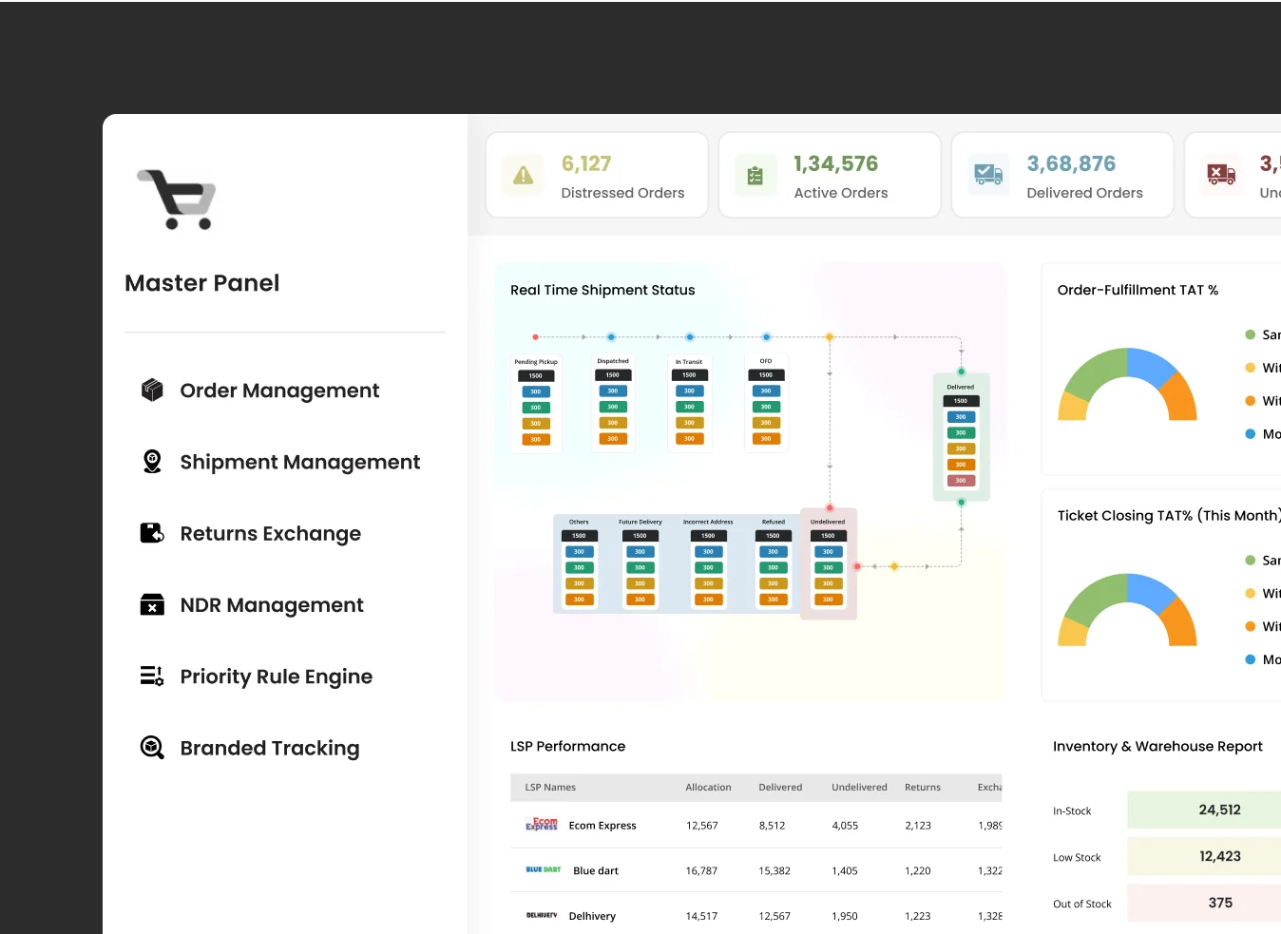Click Blue dart allocation value 16,787
Viewport: 1281px width, 934px height.
point(701,870)
